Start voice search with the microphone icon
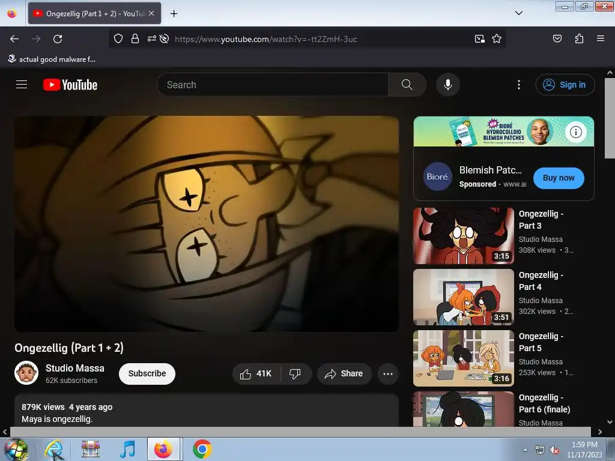 pyautogui.click(x=448, y=85)
